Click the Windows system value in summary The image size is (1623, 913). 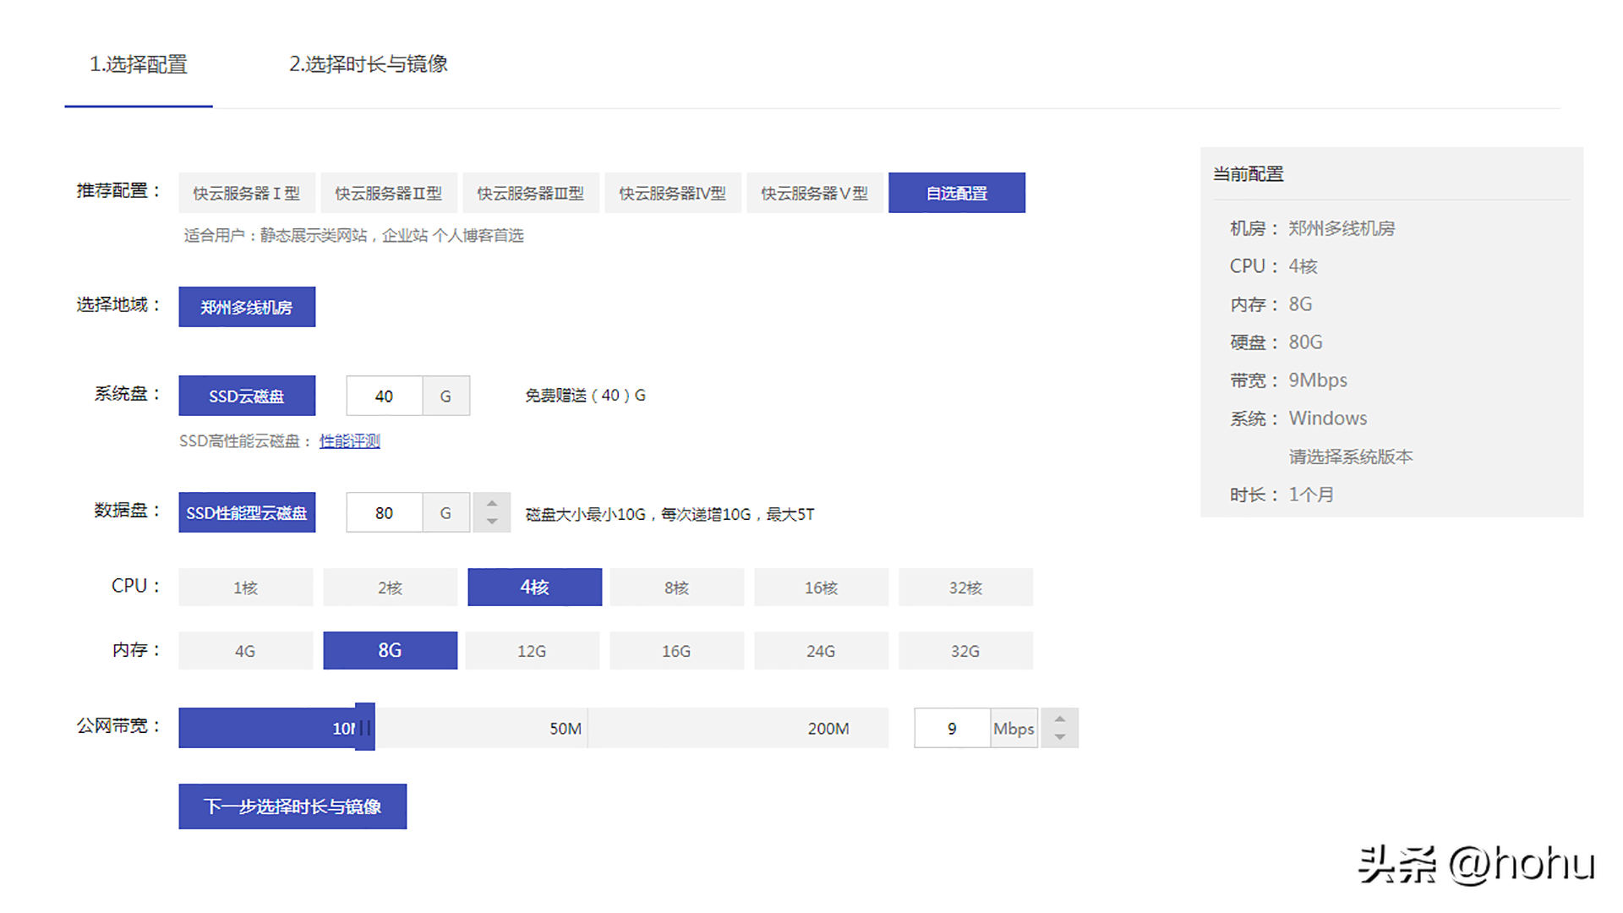[1328, 418]
